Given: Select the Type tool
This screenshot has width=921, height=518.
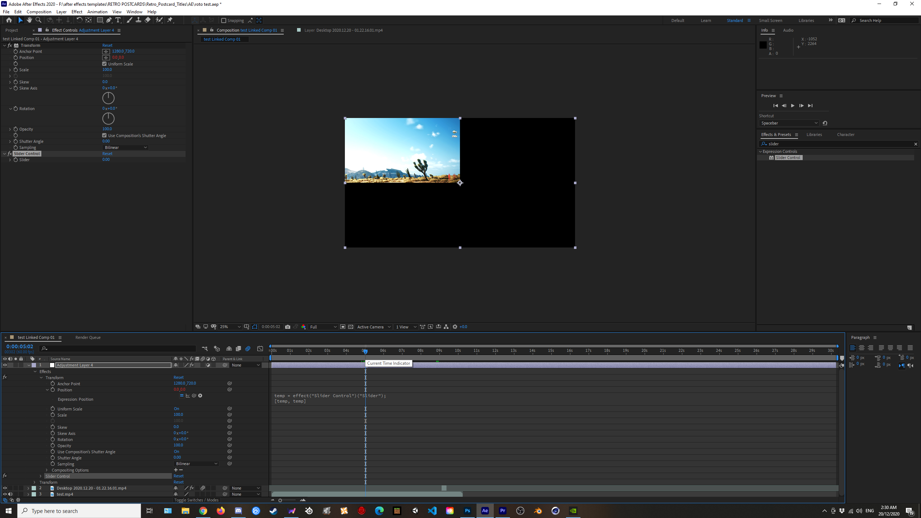Looking at the screenshot, I should [118, 20].
